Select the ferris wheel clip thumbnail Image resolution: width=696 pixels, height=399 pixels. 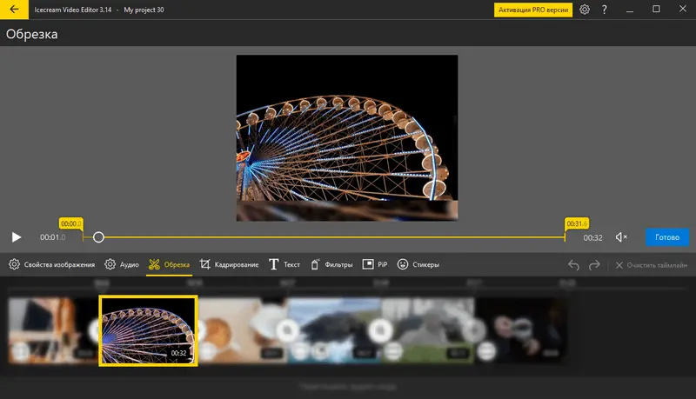(148, 330)
